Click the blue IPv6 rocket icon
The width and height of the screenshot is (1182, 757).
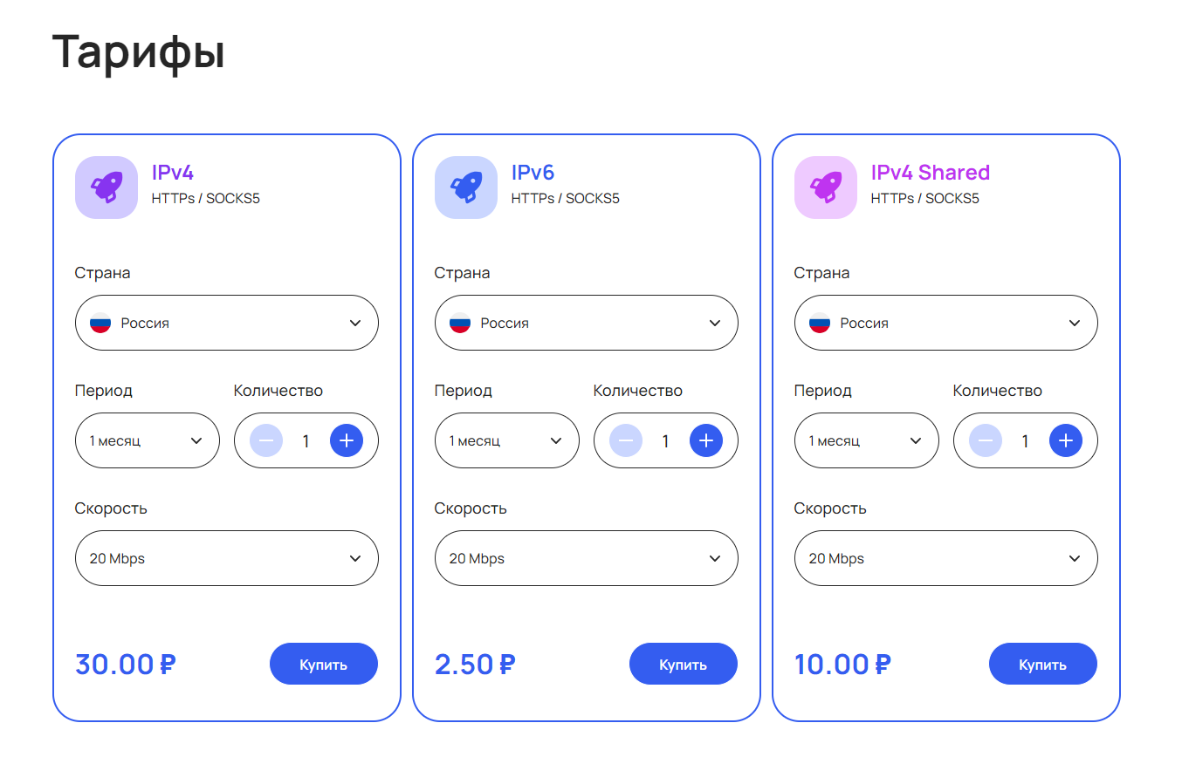click(x=466, y=187)
